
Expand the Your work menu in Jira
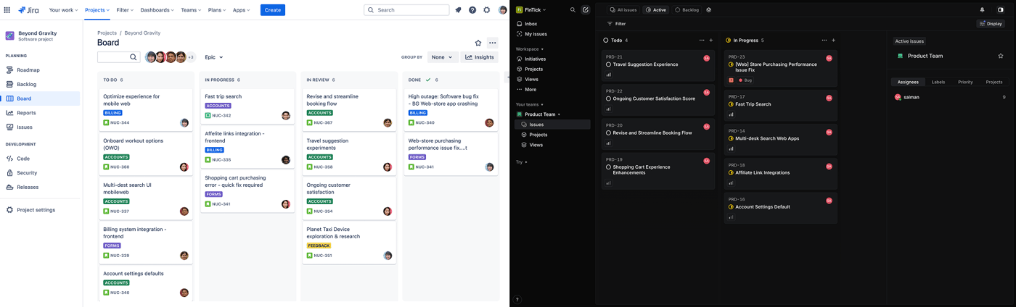(x=64, y=10)
